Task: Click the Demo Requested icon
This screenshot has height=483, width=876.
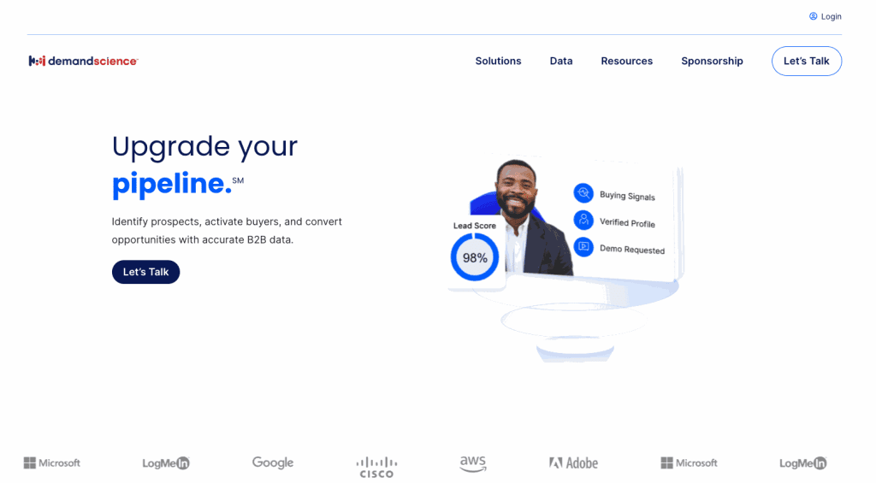Action: [583, 246]
